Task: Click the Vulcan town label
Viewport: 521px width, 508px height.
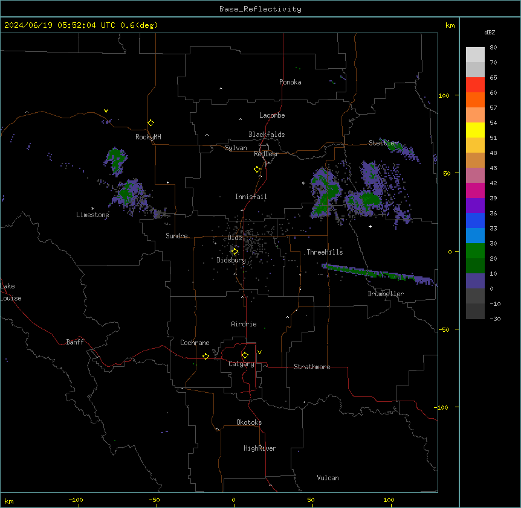Action: (328, 478)
